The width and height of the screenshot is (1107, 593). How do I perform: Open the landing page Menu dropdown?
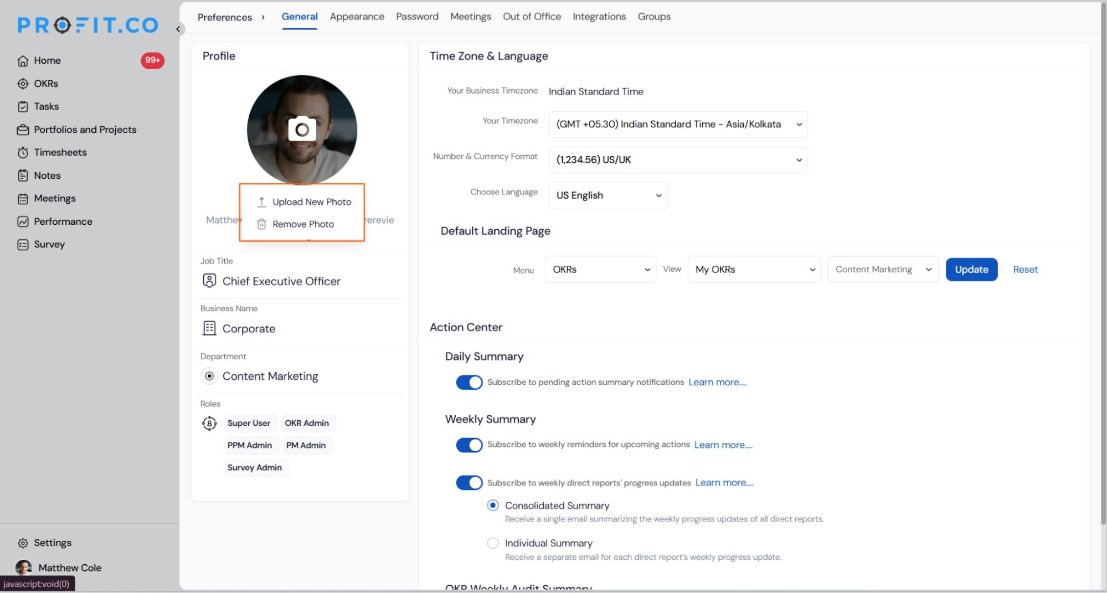(600, 270)
